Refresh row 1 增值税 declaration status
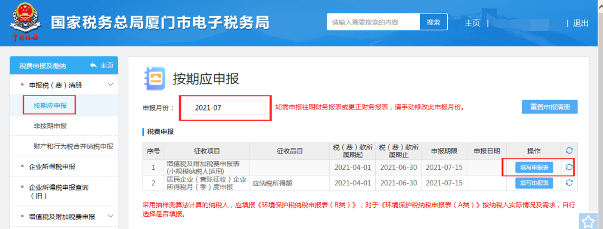 click(x=569, y=167)
